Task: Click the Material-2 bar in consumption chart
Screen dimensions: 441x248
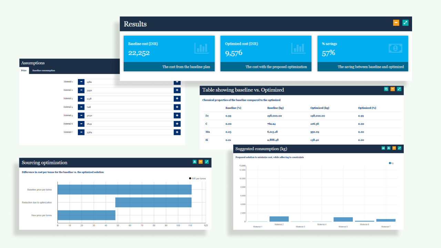Action: (x=279, y=219)
